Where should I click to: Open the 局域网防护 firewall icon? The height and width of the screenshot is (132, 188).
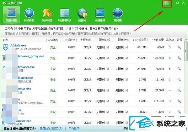pos(65,15)
